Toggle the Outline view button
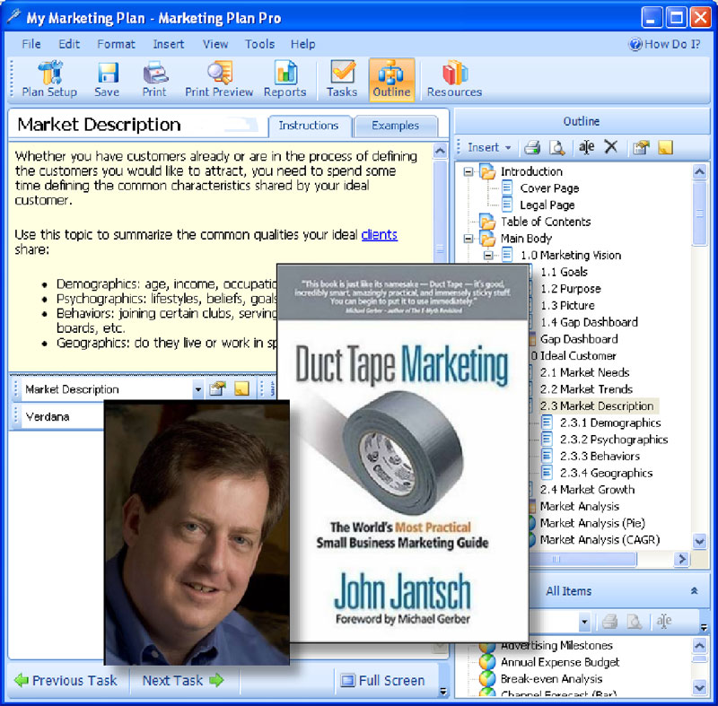The image size is (718, 706). 391,79
